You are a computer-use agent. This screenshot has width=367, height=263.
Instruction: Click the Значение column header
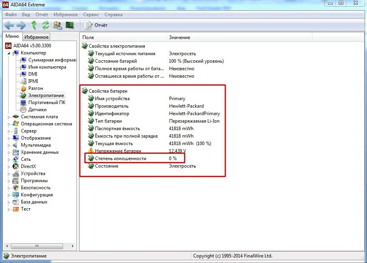click(239, 37)
